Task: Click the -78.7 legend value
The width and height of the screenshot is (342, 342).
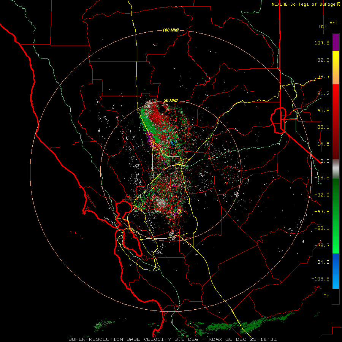Action: coord(322,245)
